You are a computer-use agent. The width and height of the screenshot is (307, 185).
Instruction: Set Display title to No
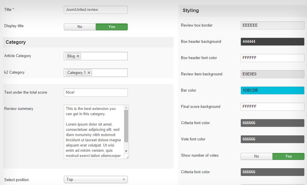tap(80, 27)
